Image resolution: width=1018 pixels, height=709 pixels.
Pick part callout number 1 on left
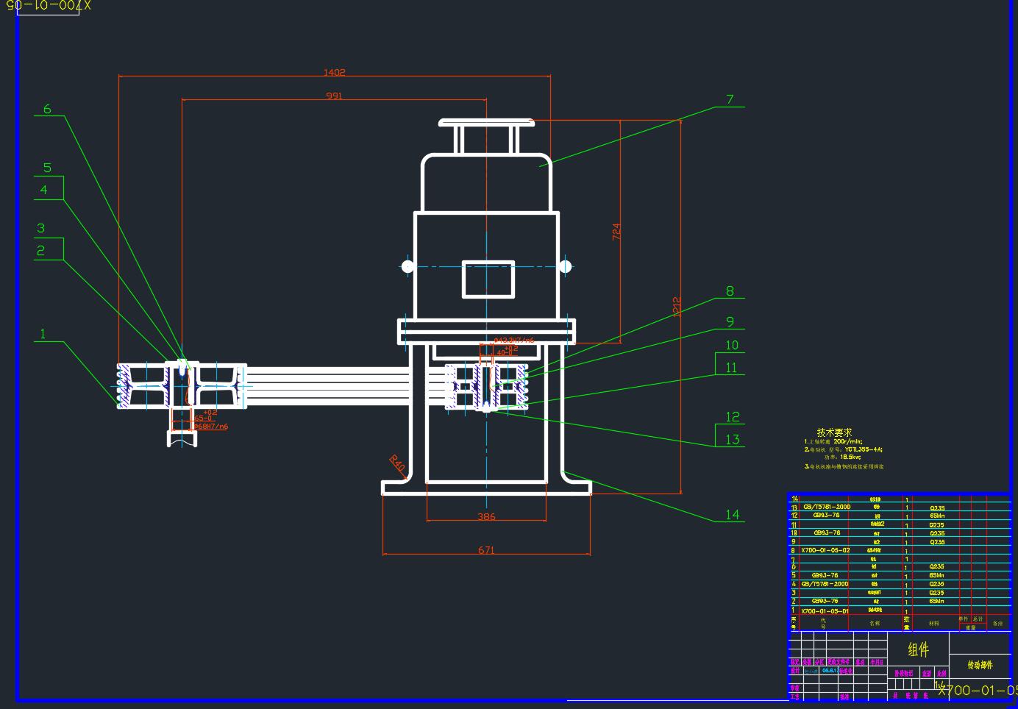(43, 334)
